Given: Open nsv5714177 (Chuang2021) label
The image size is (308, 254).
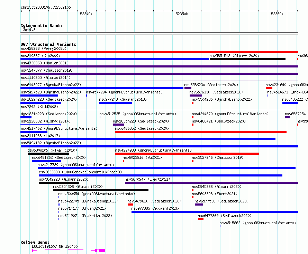Looking at the screenshot, I should coord(82,208).
